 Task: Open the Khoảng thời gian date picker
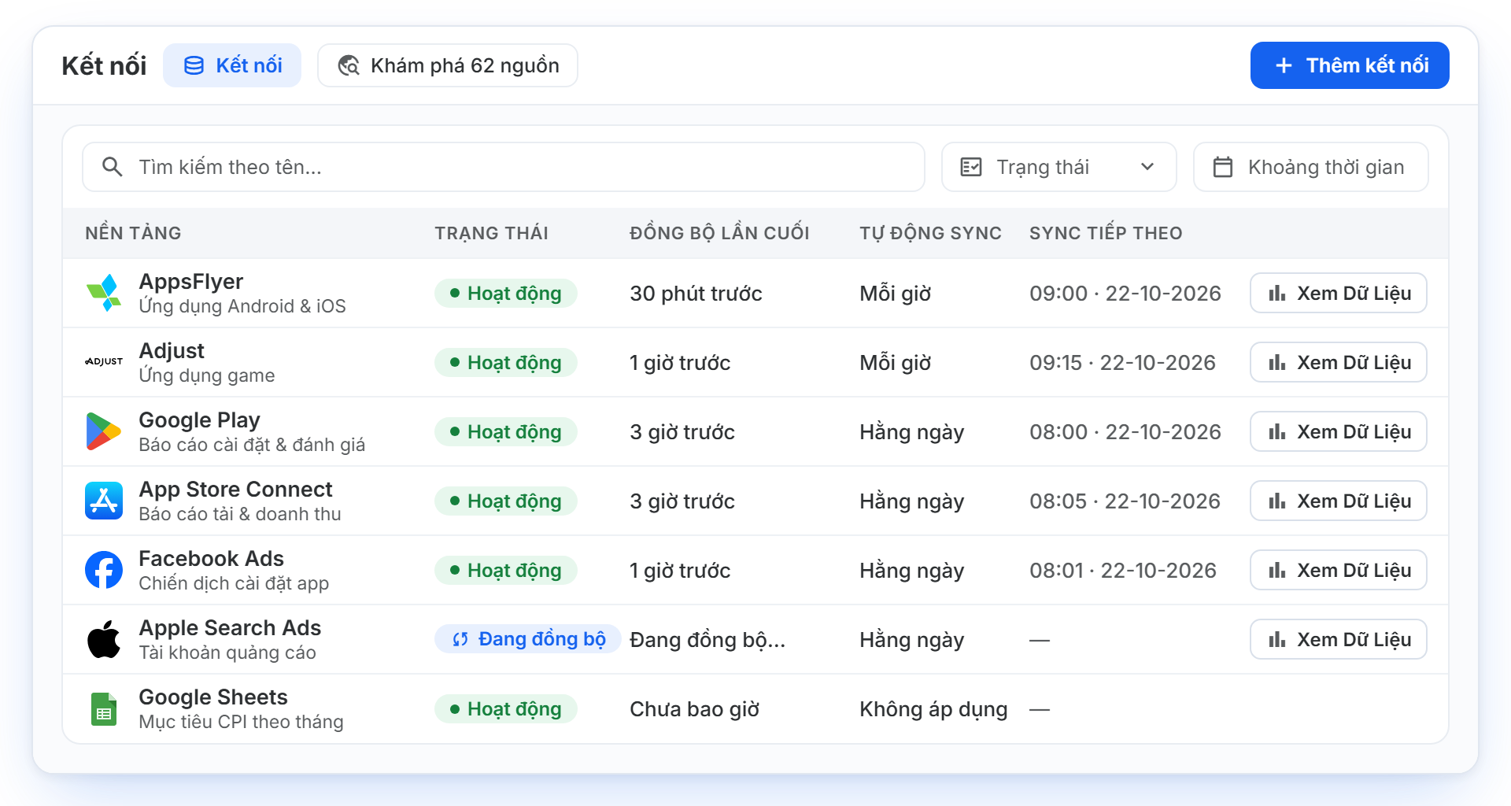pos(1311,167)
